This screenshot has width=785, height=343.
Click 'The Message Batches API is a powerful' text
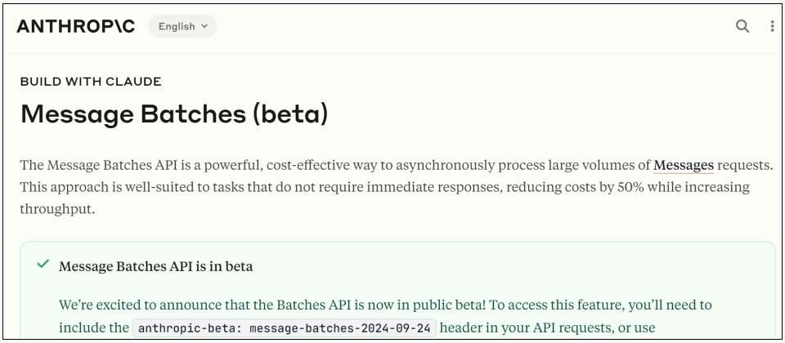tap(139, 165)
